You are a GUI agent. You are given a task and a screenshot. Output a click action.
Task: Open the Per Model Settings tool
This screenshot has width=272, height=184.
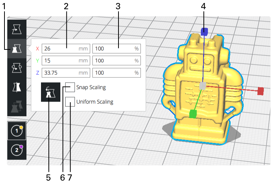coord(17,106)
